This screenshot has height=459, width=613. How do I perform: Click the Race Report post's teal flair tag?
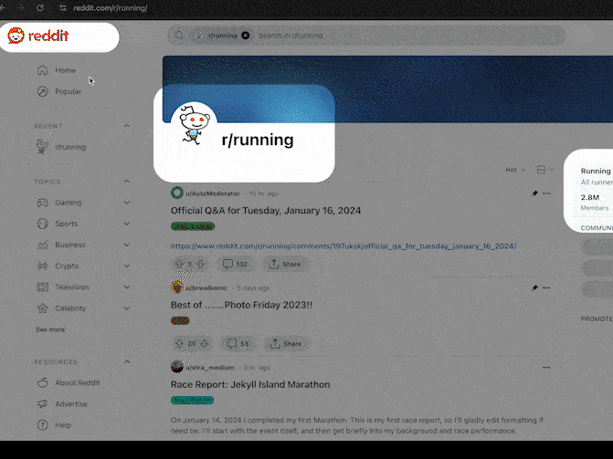tap(193, 400)
